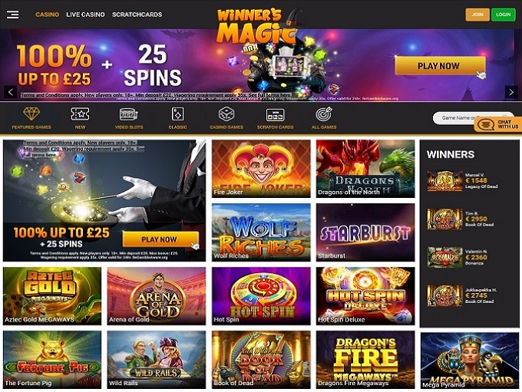Select the Video Slots category icon

coord(128,114)
